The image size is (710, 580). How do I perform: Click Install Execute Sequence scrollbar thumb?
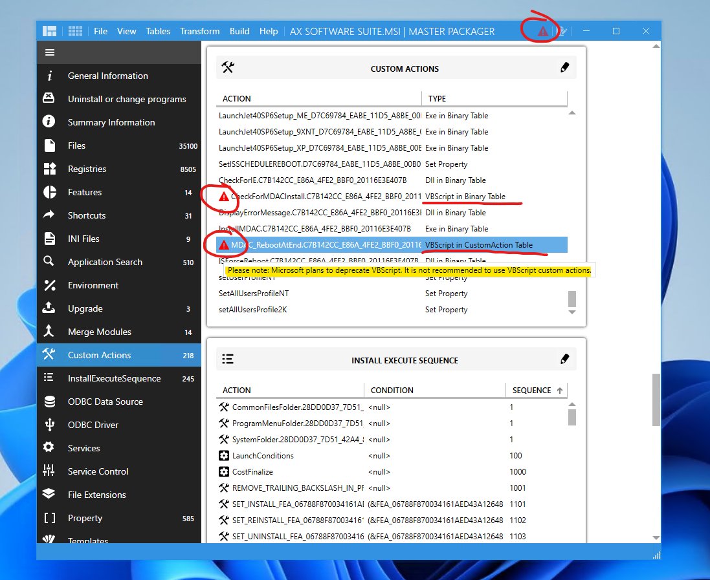[572, 417]
